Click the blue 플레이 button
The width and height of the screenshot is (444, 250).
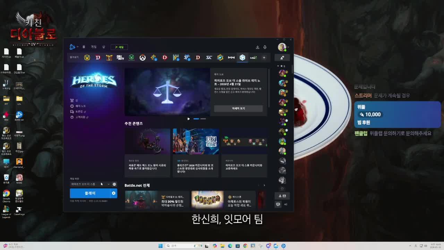point(90,193)
